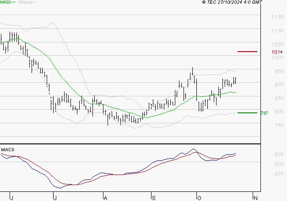
Task: Click the 1100 price axis label
Action: pyautogui.click(x=277, y=31)
